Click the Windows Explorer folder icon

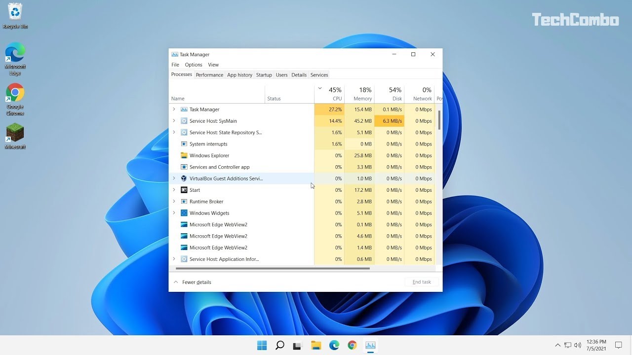184,155
